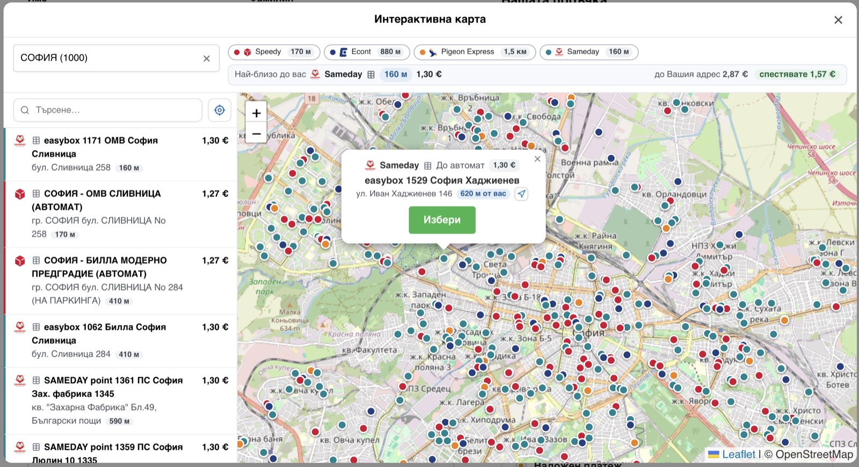Click 1,27 € price of ОМВ СЛИВНИЦА
859x467 pixels.
coord(215,194)
